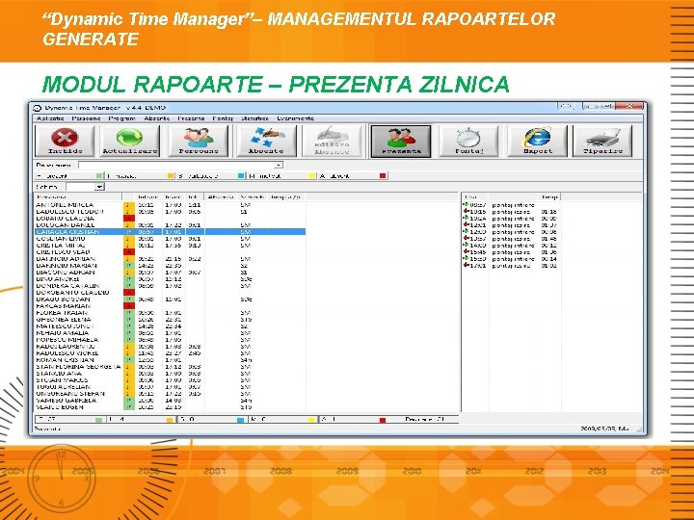The width and height of the screenshot is (694, 520).
Task: Click the orange status cell for STANCIU ANA
Action: coord(129,374)
